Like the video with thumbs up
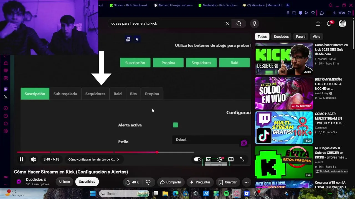 click(x=132, y=182)
